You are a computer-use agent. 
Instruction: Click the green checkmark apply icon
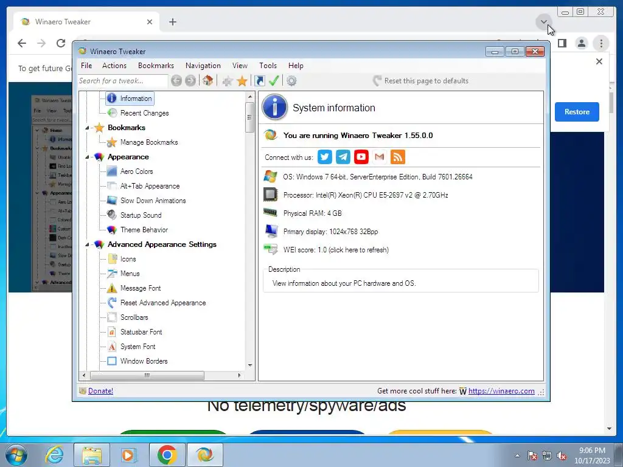(x=274, y=81)
